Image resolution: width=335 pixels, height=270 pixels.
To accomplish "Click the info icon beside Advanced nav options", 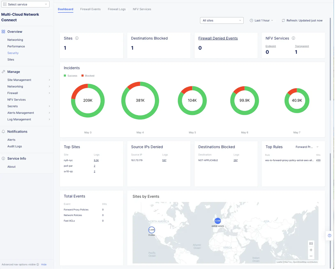I will point(38,265).
